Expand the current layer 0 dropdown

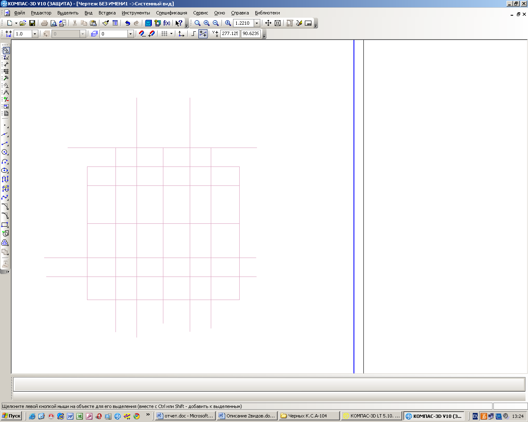click(131, 34)
